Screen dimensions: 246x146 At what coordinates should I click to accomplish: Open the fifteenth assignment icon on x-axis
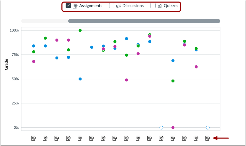[x=196, y=138]
